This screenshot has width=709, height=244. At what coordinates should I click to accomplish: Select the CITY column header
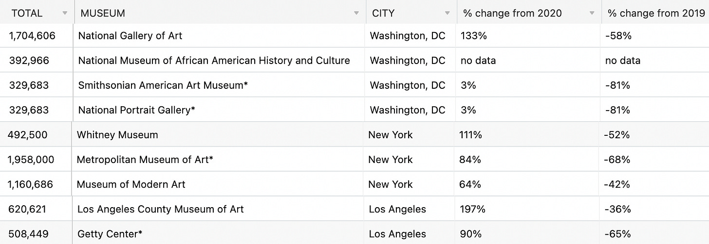point(411,13)
